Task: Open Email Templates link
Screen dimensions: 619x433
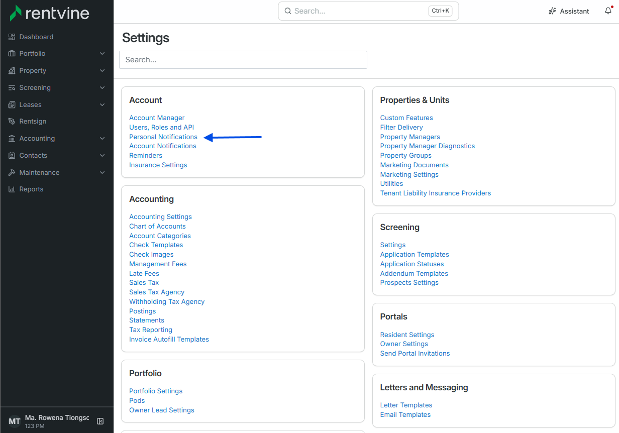Action: 405,414
